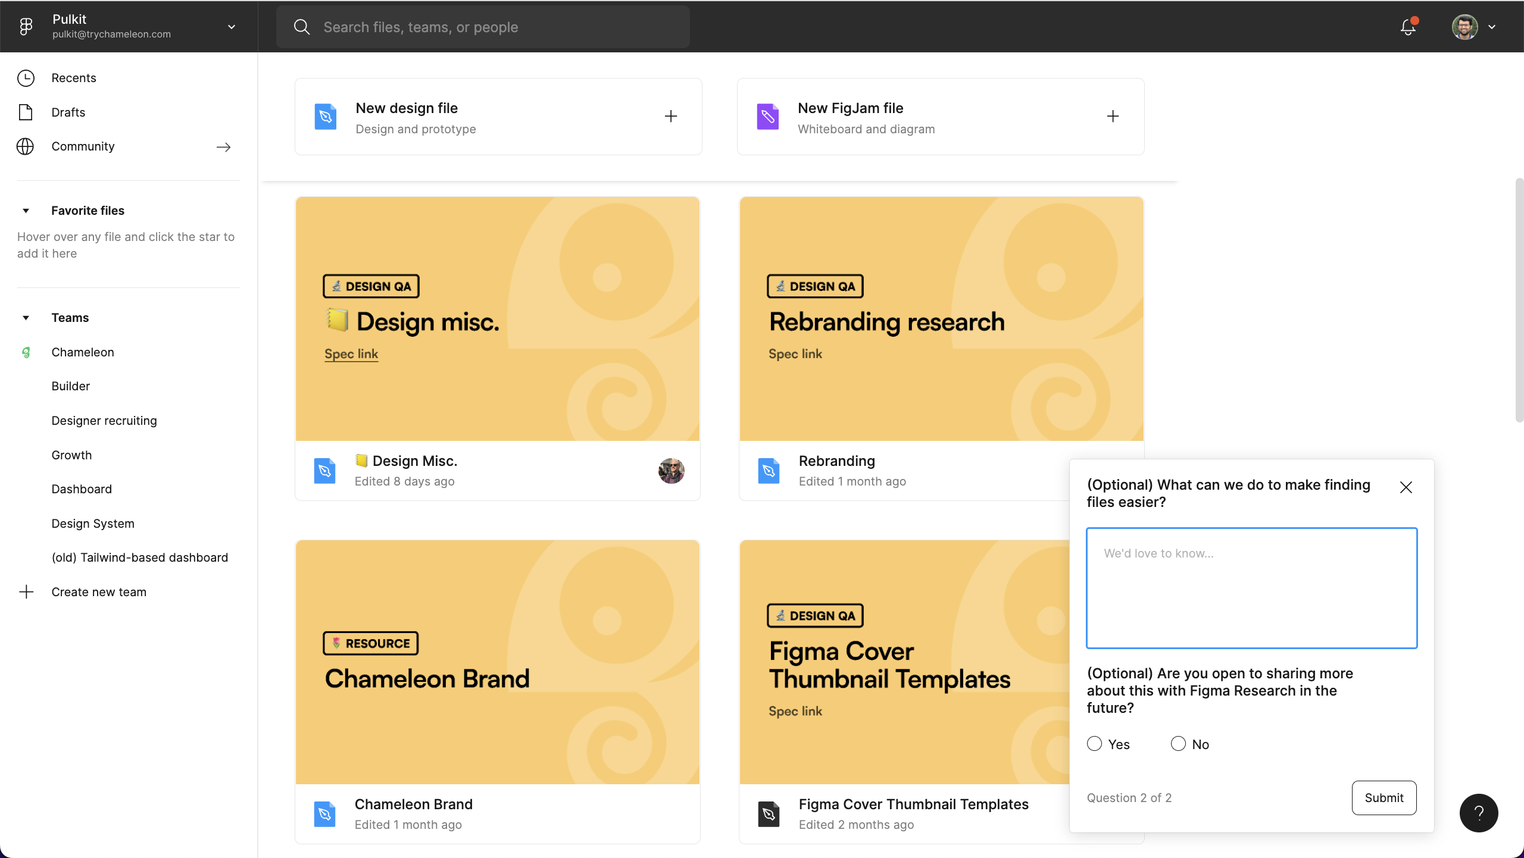Open the Rebranding research thumbnail
Image resolution: width=1524 pixels, height=858 pixels.
tap(942, 319)
